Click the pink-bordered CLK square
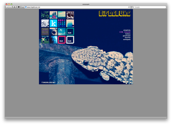This screenshot has width=172, height=125. [x=62, y=40]
